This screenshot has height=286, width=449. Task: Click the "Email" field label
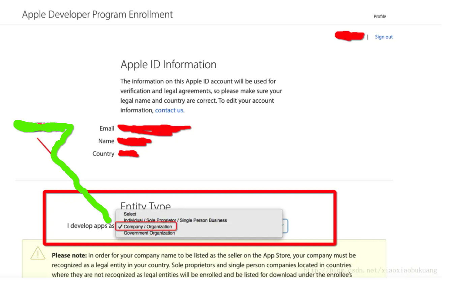click(x=107, y=129)
